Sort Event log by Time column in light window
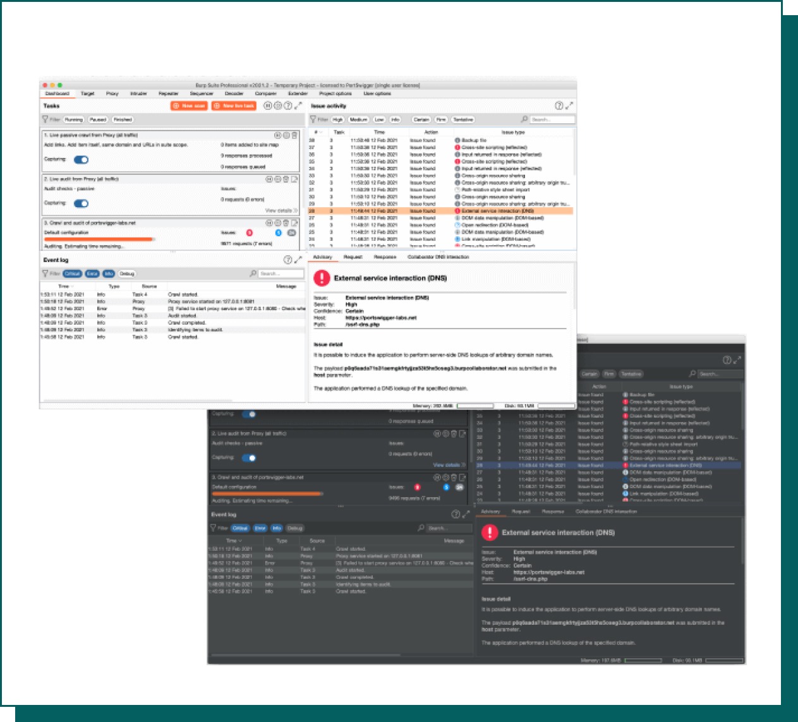The height and width of the screenshot is (722, 798). [x=65, y=286]
